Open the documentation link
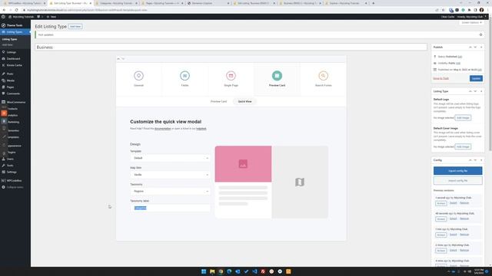 162,129
